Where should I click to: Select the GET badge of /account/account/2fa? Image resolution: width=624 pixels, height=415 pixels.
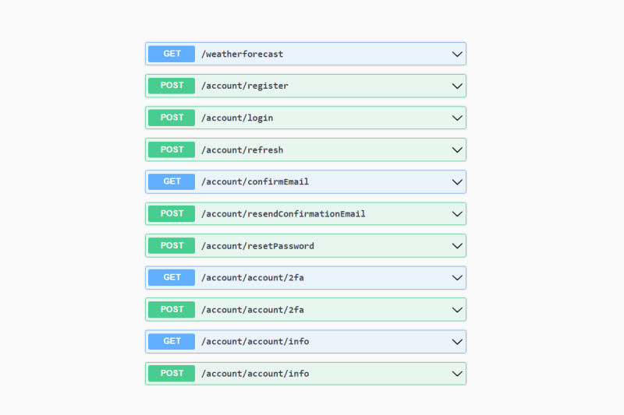(172, 277)
